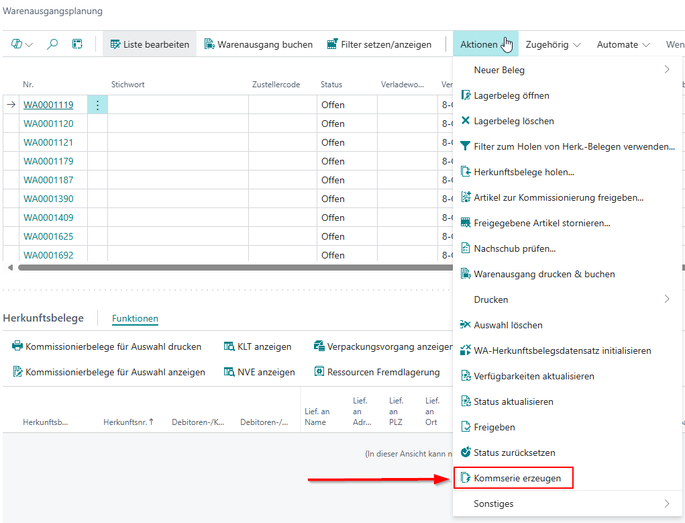This screenshot has height=523, width=685.
Task: Click Liste bearbeiten edit list button
Action: 149,44
